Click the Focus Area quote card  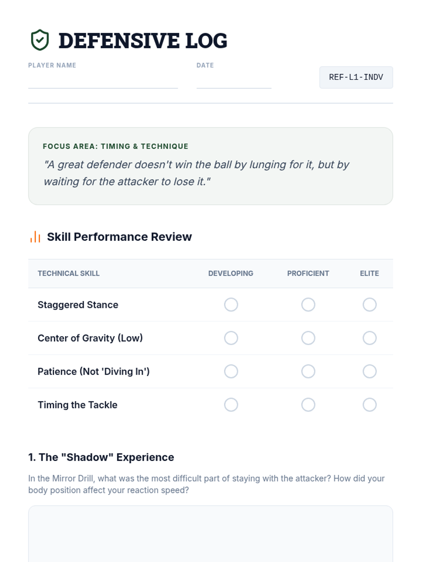tap(210, 166)
